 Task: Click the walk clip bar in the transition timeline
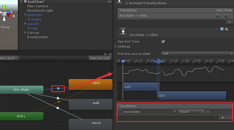click(141, 87)
